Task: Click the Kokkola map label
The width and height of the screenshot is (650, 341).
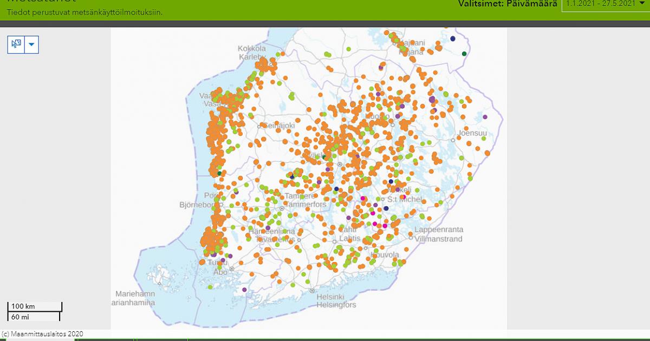Action: tap(252, 49)
